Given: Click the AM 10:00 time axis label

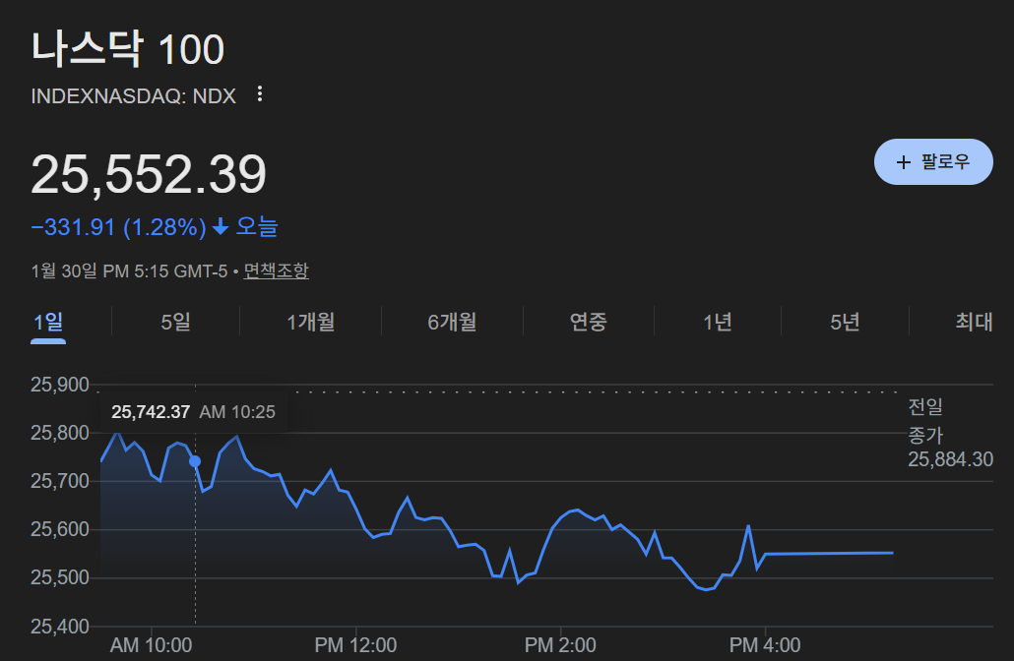Looking at the screenshot, I should (152, 645).
